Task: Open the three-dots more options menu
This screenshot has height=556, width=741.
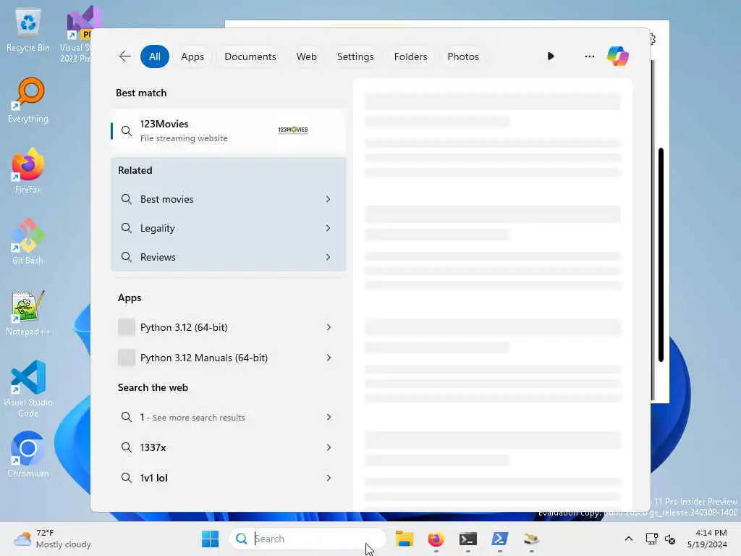Action: [589, 56]
